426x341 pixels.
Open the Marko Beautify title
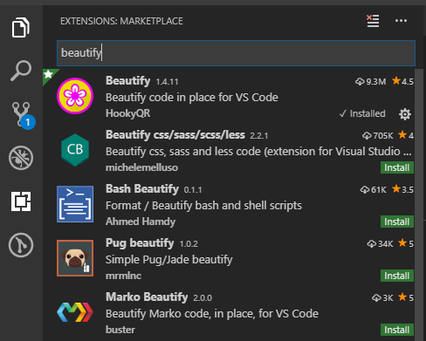pos(147,297)
